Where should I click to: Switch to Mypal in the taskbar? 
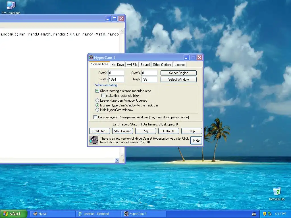tap(53, 214)
